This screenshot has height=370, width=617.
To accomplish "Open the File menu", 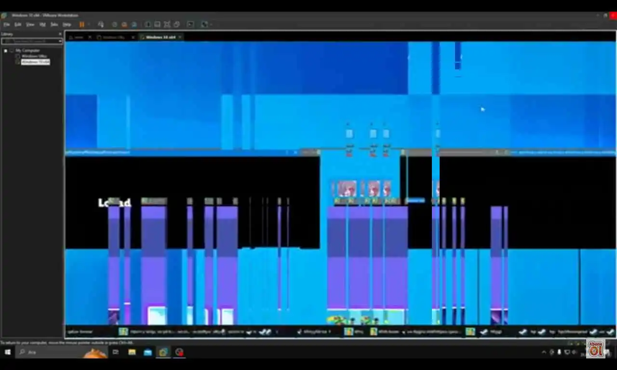I will pyautogui.click(x=7, y=24).
